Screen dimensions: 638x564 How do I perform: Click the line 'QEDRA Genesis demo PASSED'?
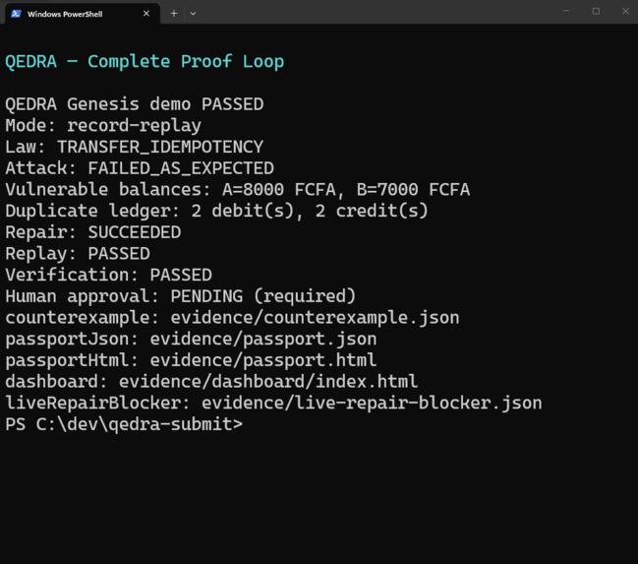pyautogui.click(x=135, y=104)
